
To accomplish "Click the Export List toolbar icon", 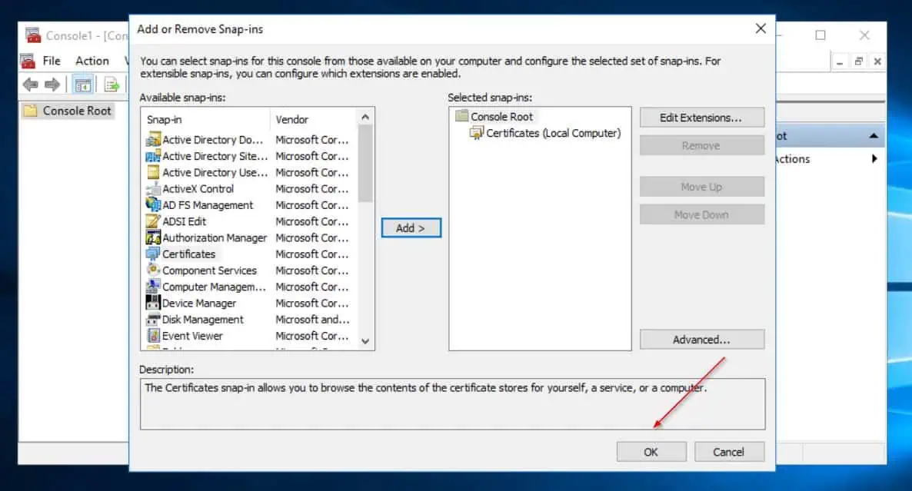I will point(111,85).
